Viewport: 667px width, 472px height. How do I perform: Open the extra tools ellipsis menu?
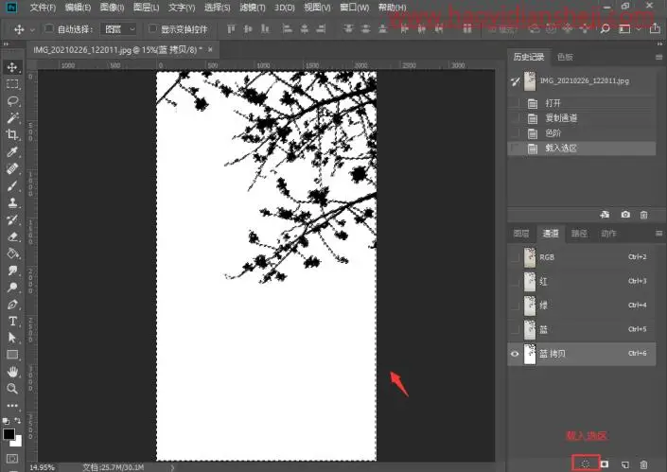(x=12, y=405)
